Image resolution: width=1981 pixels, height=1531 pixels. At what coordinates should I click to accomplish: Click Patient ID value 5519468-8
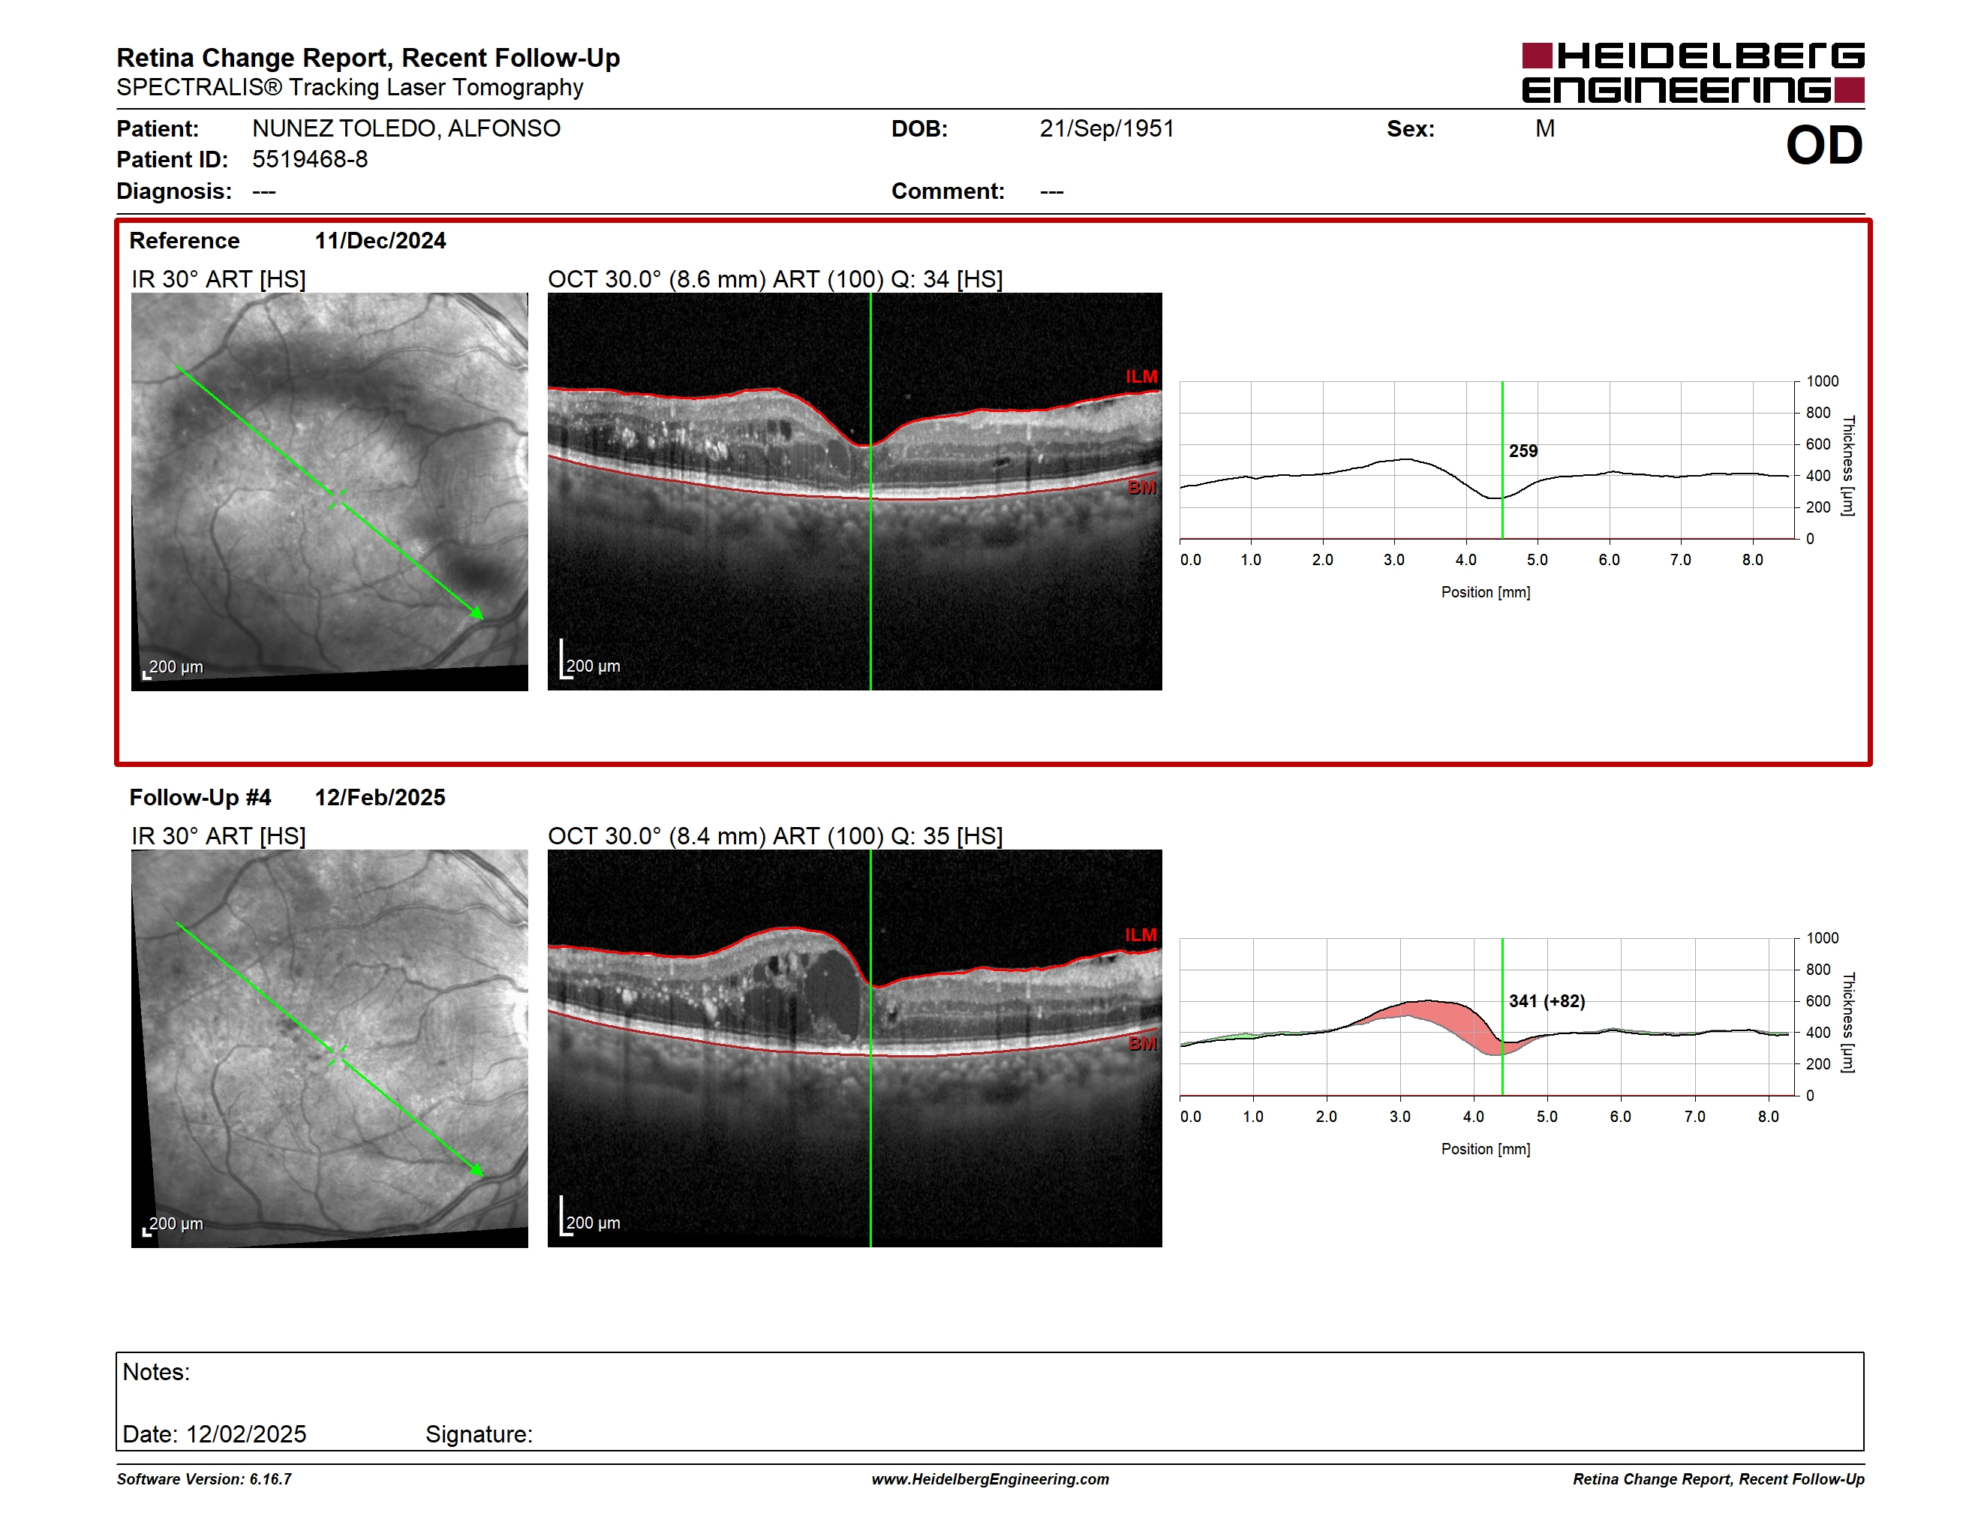click(309, 160)
